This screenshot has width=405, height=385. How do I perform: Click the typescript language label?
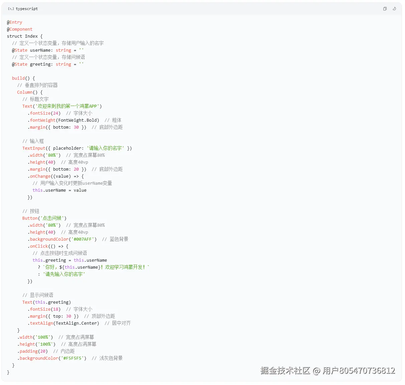pyautogui.click(x=27, y=9)
